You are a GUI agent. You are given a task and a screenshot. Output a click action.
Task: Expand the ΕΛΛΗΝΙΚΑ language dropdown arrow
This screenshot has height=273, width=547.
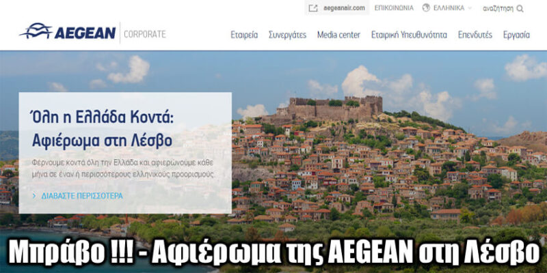[470, 8]
